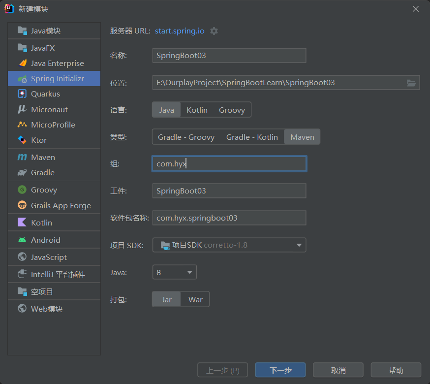
Task: Select War packaging
Action: [195, 299]
